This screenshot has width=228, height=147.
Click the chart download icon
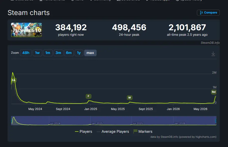pyautogui.click(x=213, y=54)
